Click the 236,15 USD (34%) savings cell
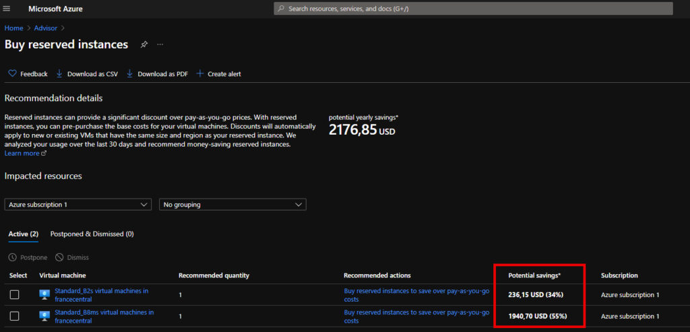This screenshot has height=332, width=690. click(x=536, y=295)
